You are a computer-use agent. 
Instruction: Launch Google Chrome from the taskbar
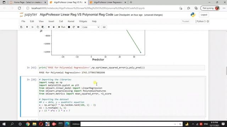tap(28, 124)
